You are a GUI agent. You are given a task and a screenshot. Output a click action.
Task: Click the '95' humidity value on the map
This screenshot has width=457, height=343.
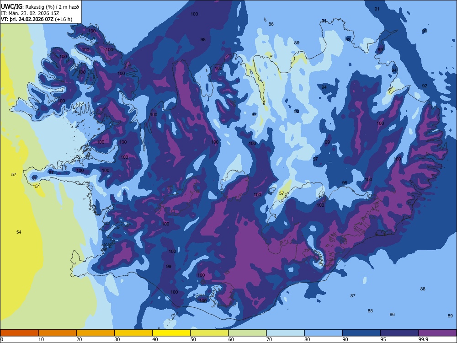point(345,183)
